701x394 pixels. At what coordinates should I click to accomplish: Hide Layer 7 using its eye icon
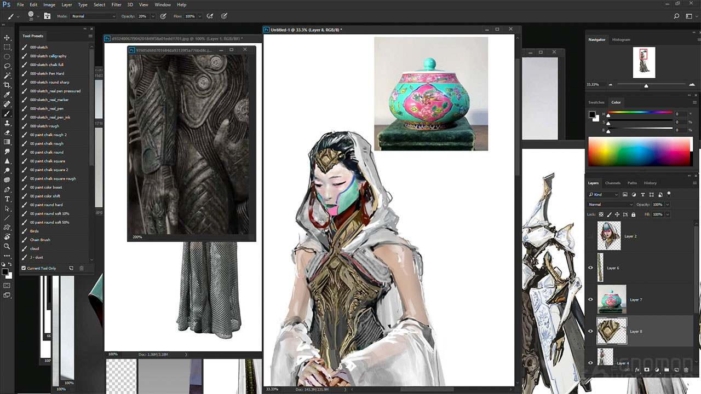(590, 299)
